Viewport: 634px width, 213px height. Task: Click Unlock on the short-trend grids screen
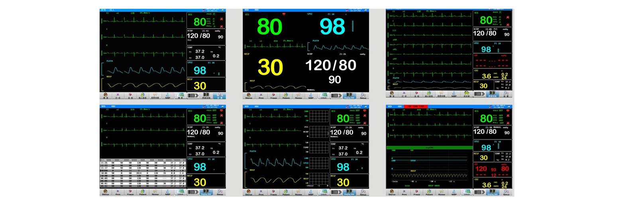tap(324, 192)
